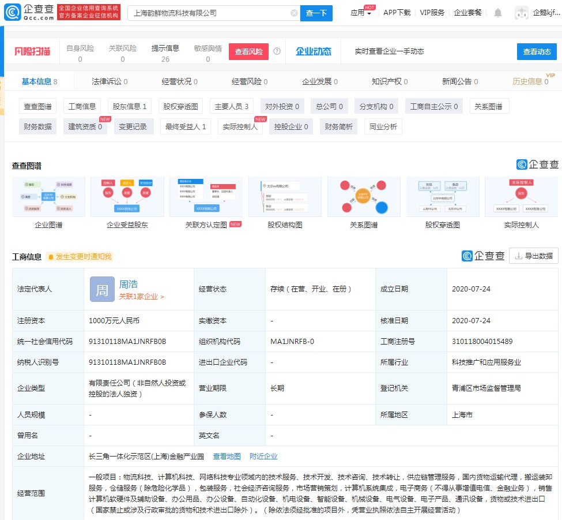
Task: Jump to 建筑资质 0 section
Action: click(85, 126)
